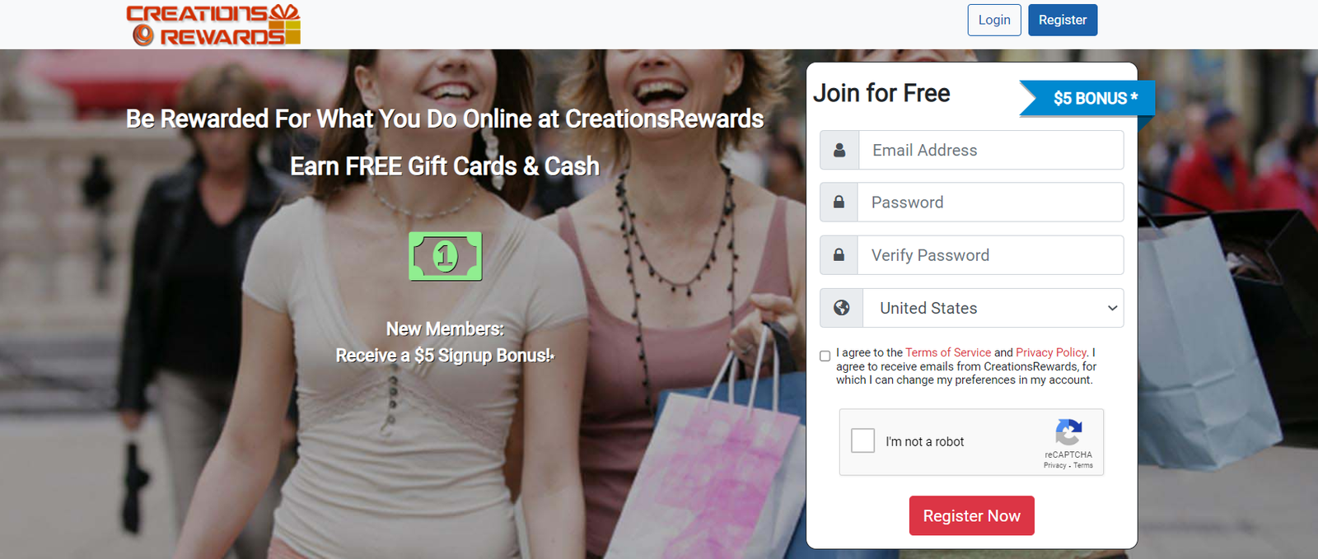Click the $5 BONUS ribbon badge
This screenshot has height=559, width=1318.
1087,98
